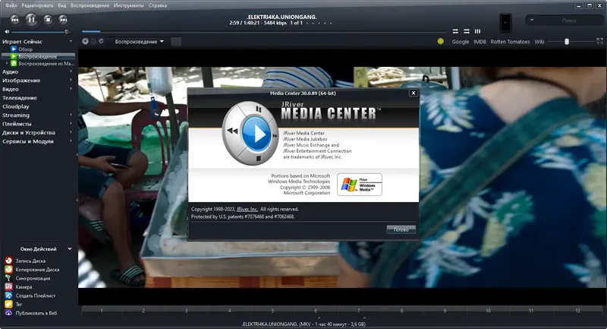Jump to chapter marker 1 on timeline
This screenshot has width=607, height=329.
(x=102, y=311)
